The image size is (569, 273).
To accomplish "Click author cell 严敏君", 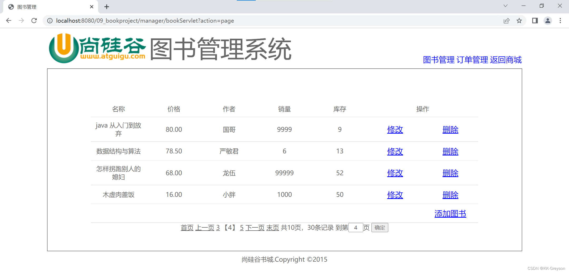I will click(229, 151).
